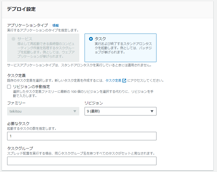
Task: Click external-link icon beside タスク定義
Action: pos(124,81)
